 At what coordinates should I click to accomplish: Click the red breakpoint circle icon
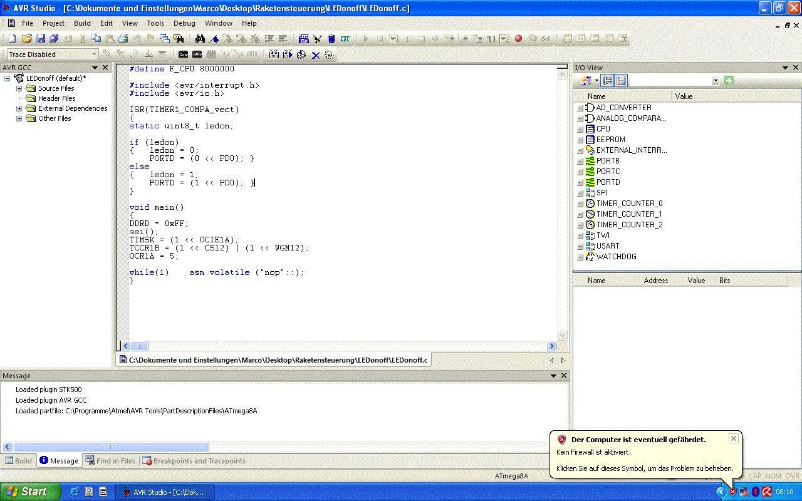click(518, 39)
